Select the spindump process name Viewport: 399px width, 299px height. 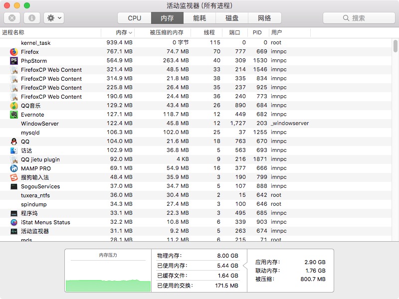point(34,204)
